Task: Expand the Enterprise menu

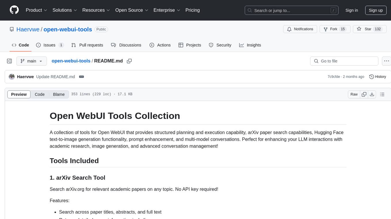Action: [167, 10]
